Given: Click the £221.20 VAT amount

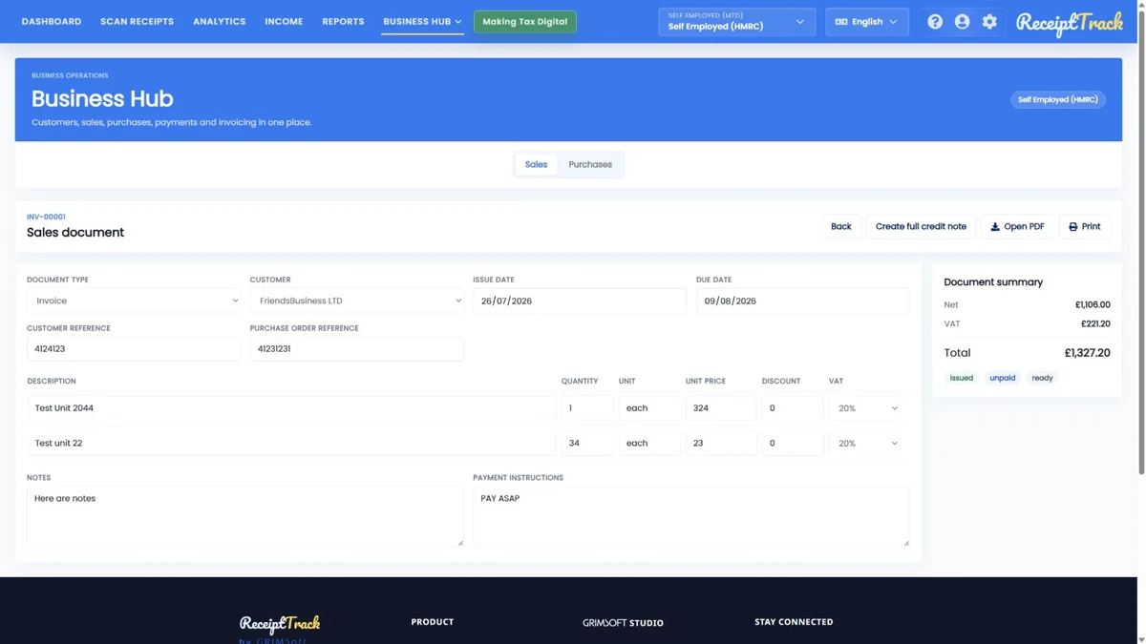Looking at the screenshot, I should coord(1093,323).
